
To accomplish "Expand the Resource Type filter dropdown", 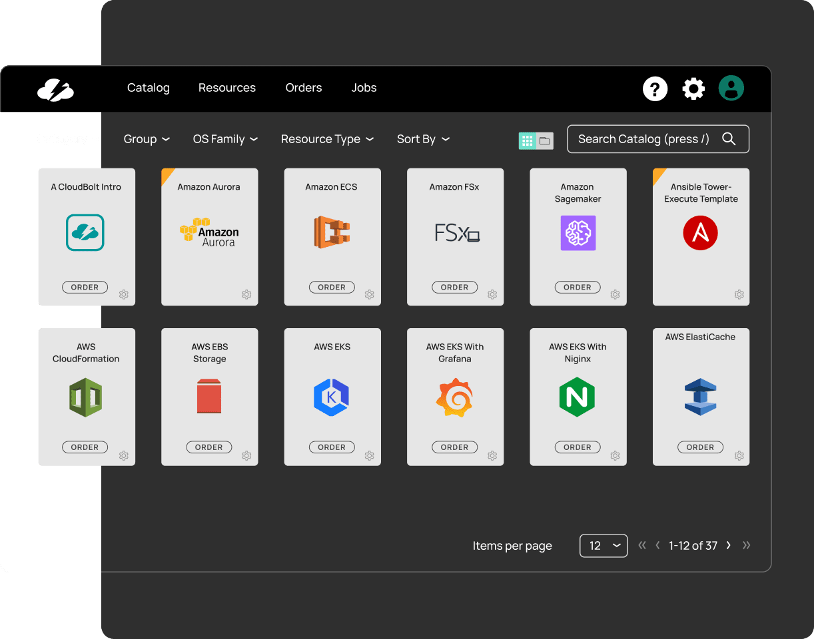I will pos(327,139).
